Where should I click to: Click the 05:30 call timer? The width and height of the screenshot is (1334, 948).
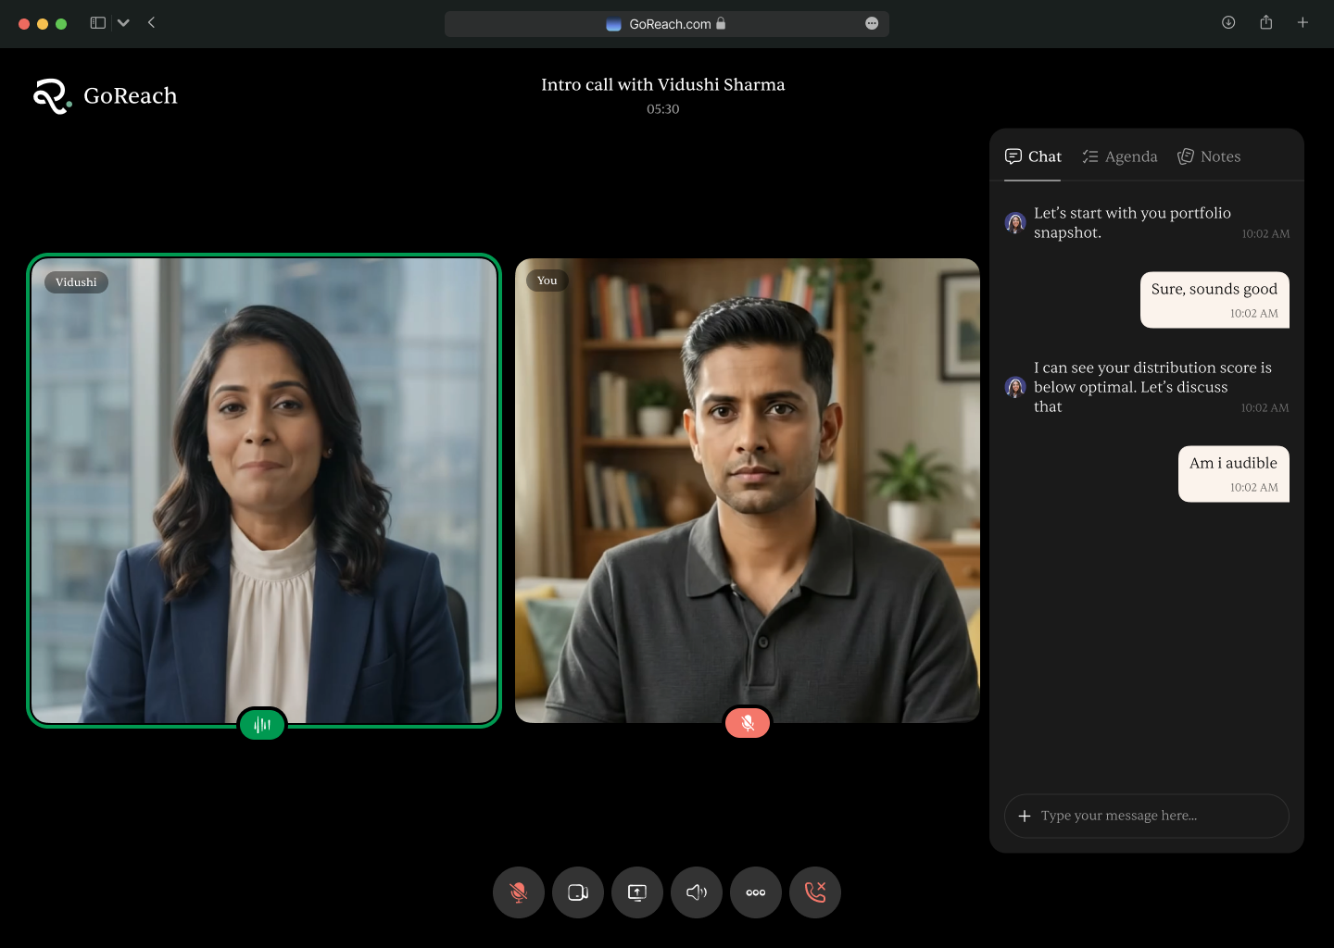coord(663,109)
